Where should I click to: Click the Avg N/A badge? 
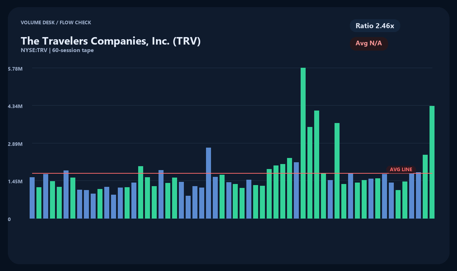(369, 44)
